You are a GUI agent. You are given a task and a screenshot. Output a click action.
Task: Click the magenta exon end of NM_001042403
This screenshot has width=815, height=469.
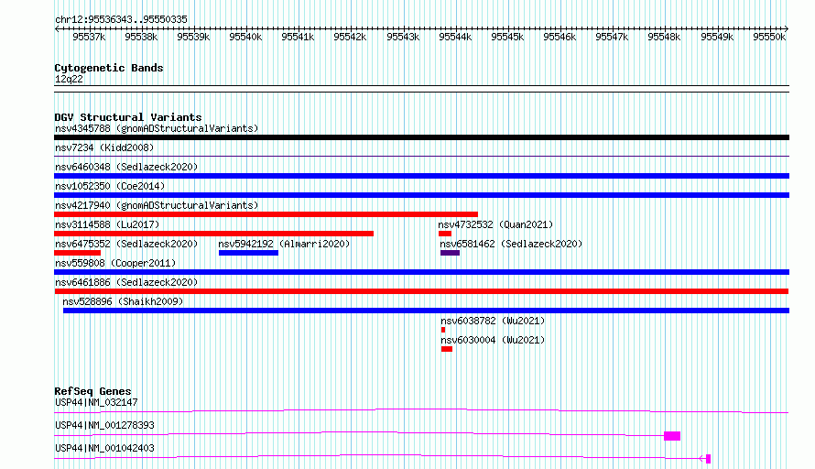click(708, 459)
